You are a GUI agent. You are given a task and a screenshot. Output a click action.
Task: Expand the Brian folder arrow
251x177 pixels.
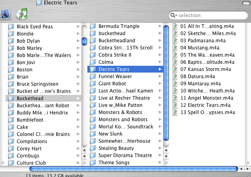tap(78, 77)
